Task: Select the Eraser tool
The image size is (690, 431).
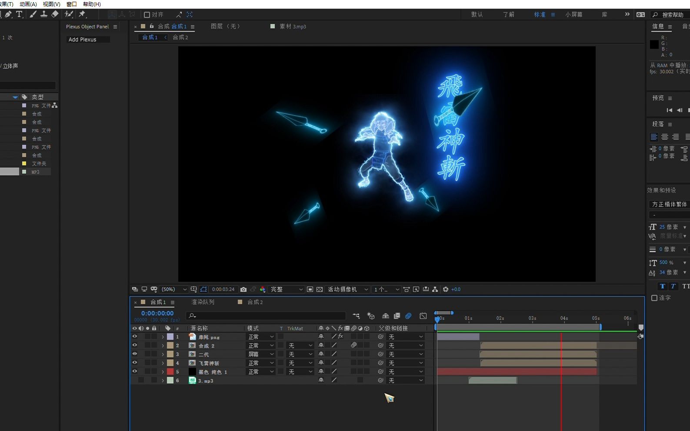Action: (55, 14)
